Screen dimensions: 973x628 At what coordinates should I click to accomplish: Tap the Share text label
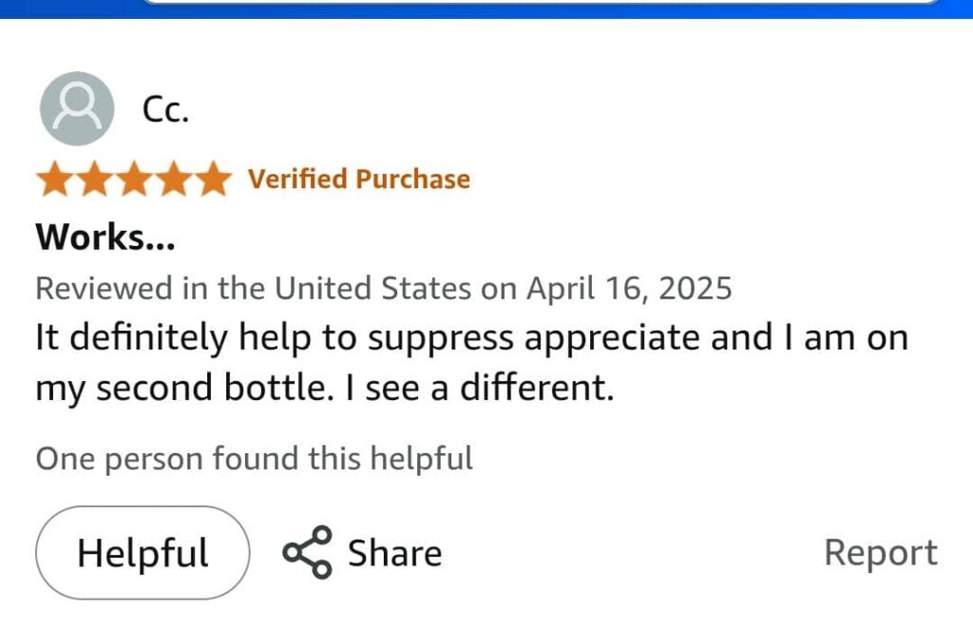(394, 553)
